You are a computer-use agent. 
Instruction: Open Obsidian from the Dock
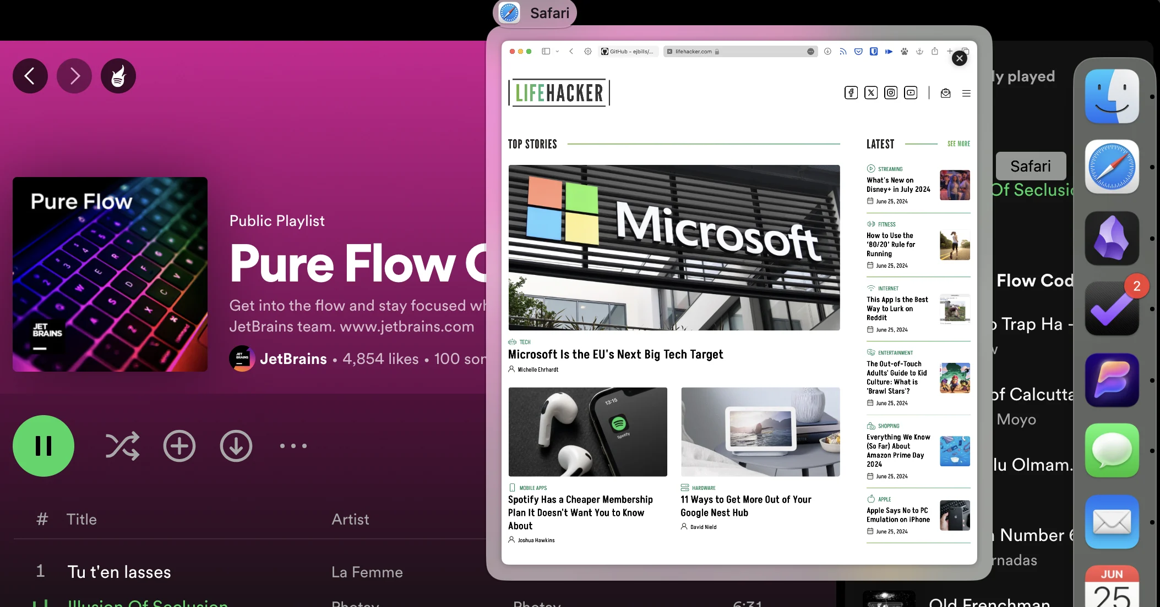(x=1112, y=238)
